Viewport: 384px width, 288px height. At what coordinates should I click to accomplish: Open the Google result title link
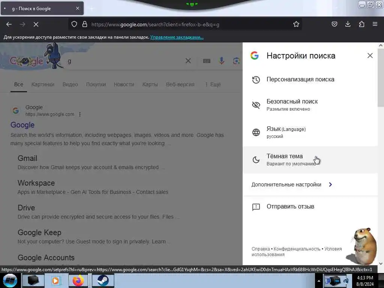click(x=22, y=125)
